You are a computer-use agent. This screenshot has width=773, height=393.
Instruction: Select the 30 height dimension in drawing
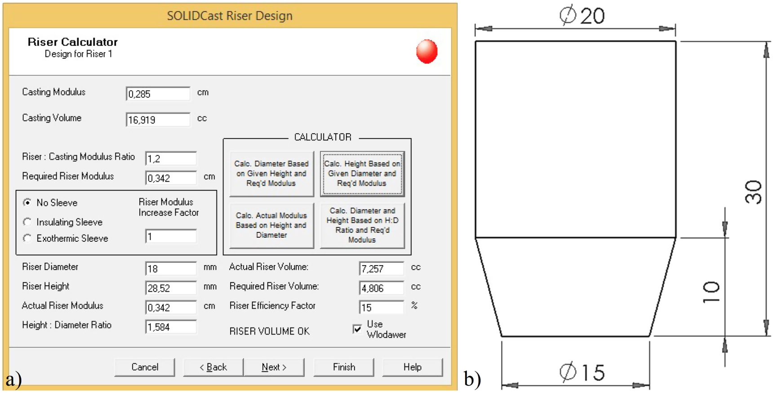tap(754, 192)
